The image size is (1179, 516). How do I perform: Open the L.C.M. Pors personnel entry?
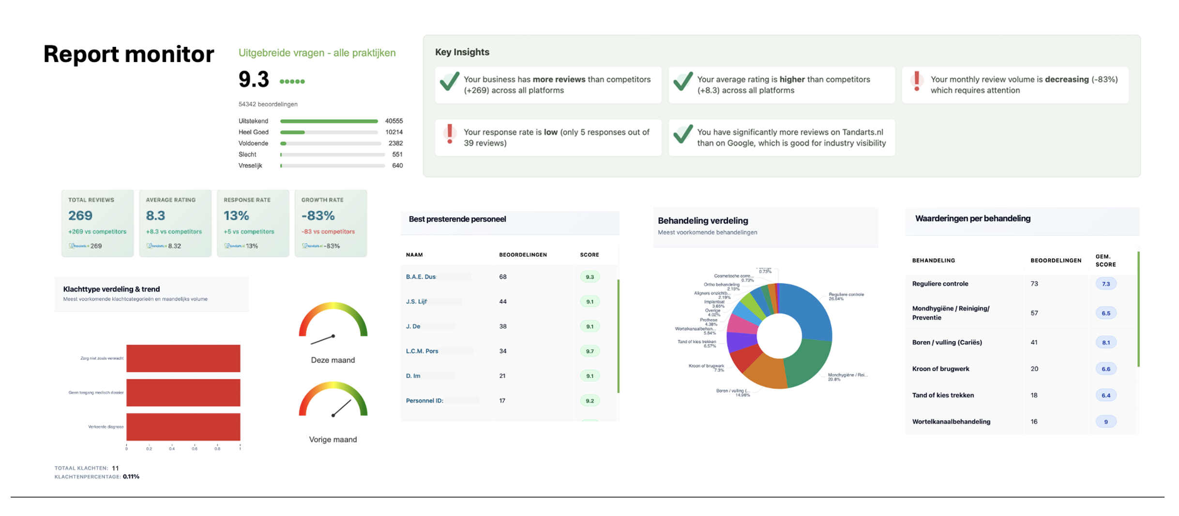(x=422, y=351)
